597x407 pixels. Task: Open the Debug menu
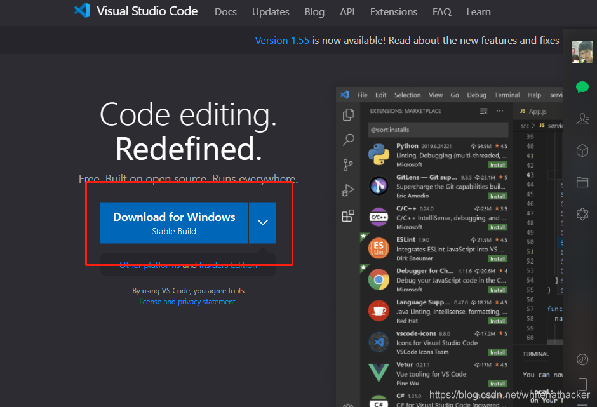click(x=477, y=95)
